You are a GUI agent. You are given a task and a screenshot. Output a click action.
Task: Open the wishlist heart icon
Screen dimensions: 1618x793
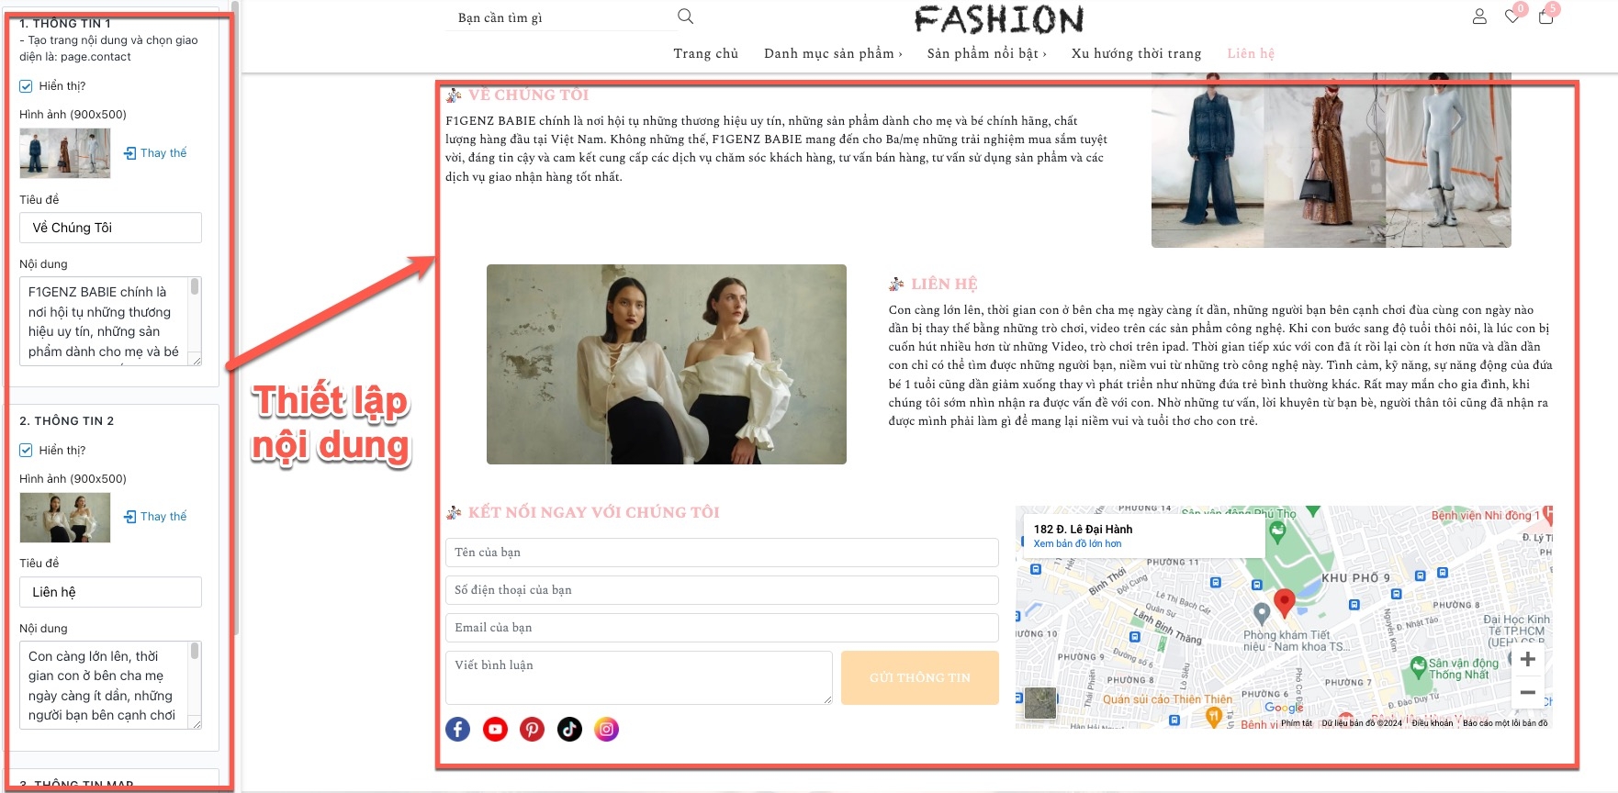tap(1512, 17)
